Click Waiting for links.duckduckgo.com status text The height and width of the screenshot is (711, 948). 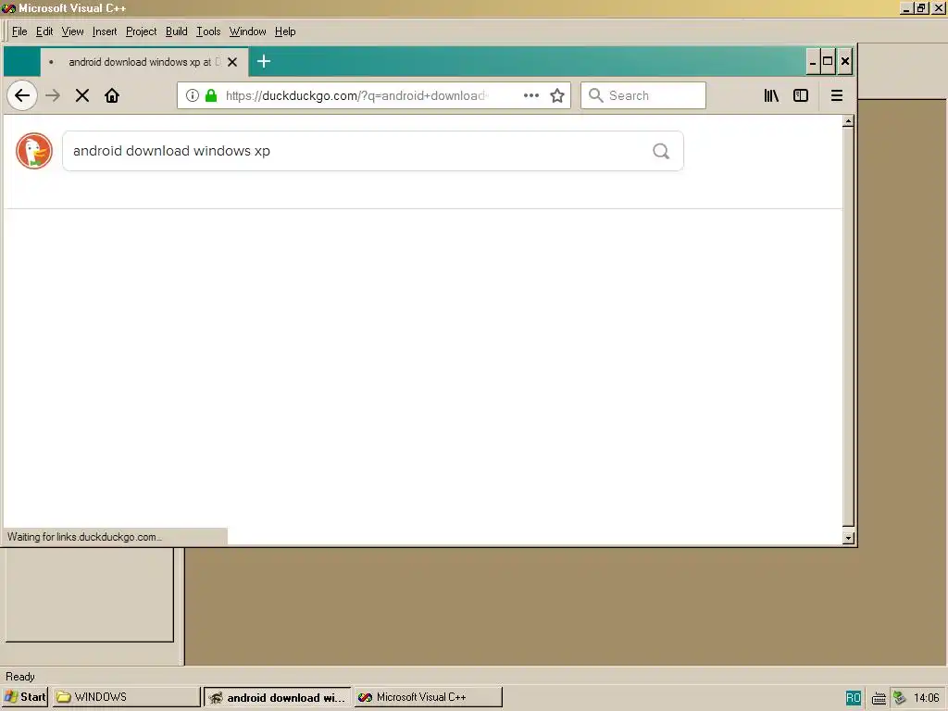pos(84,537)
